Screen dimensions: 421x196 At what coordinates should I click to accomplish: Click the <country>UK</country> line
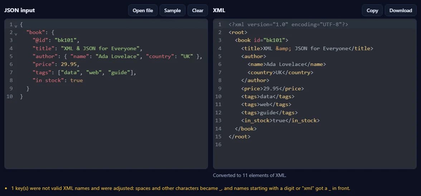point(280,73)
